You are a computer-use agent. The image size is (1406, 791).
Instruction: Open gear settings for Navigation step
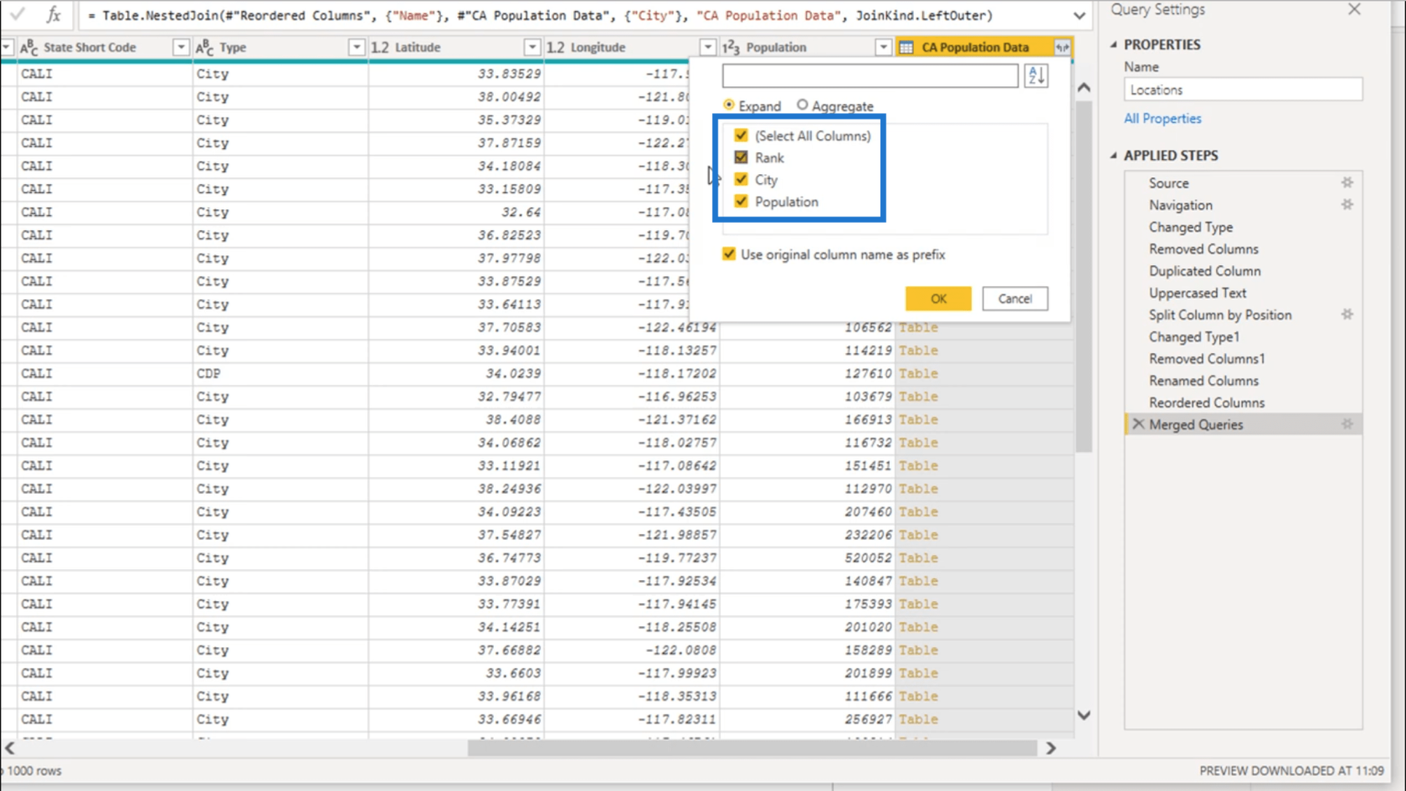(1347, 204)
